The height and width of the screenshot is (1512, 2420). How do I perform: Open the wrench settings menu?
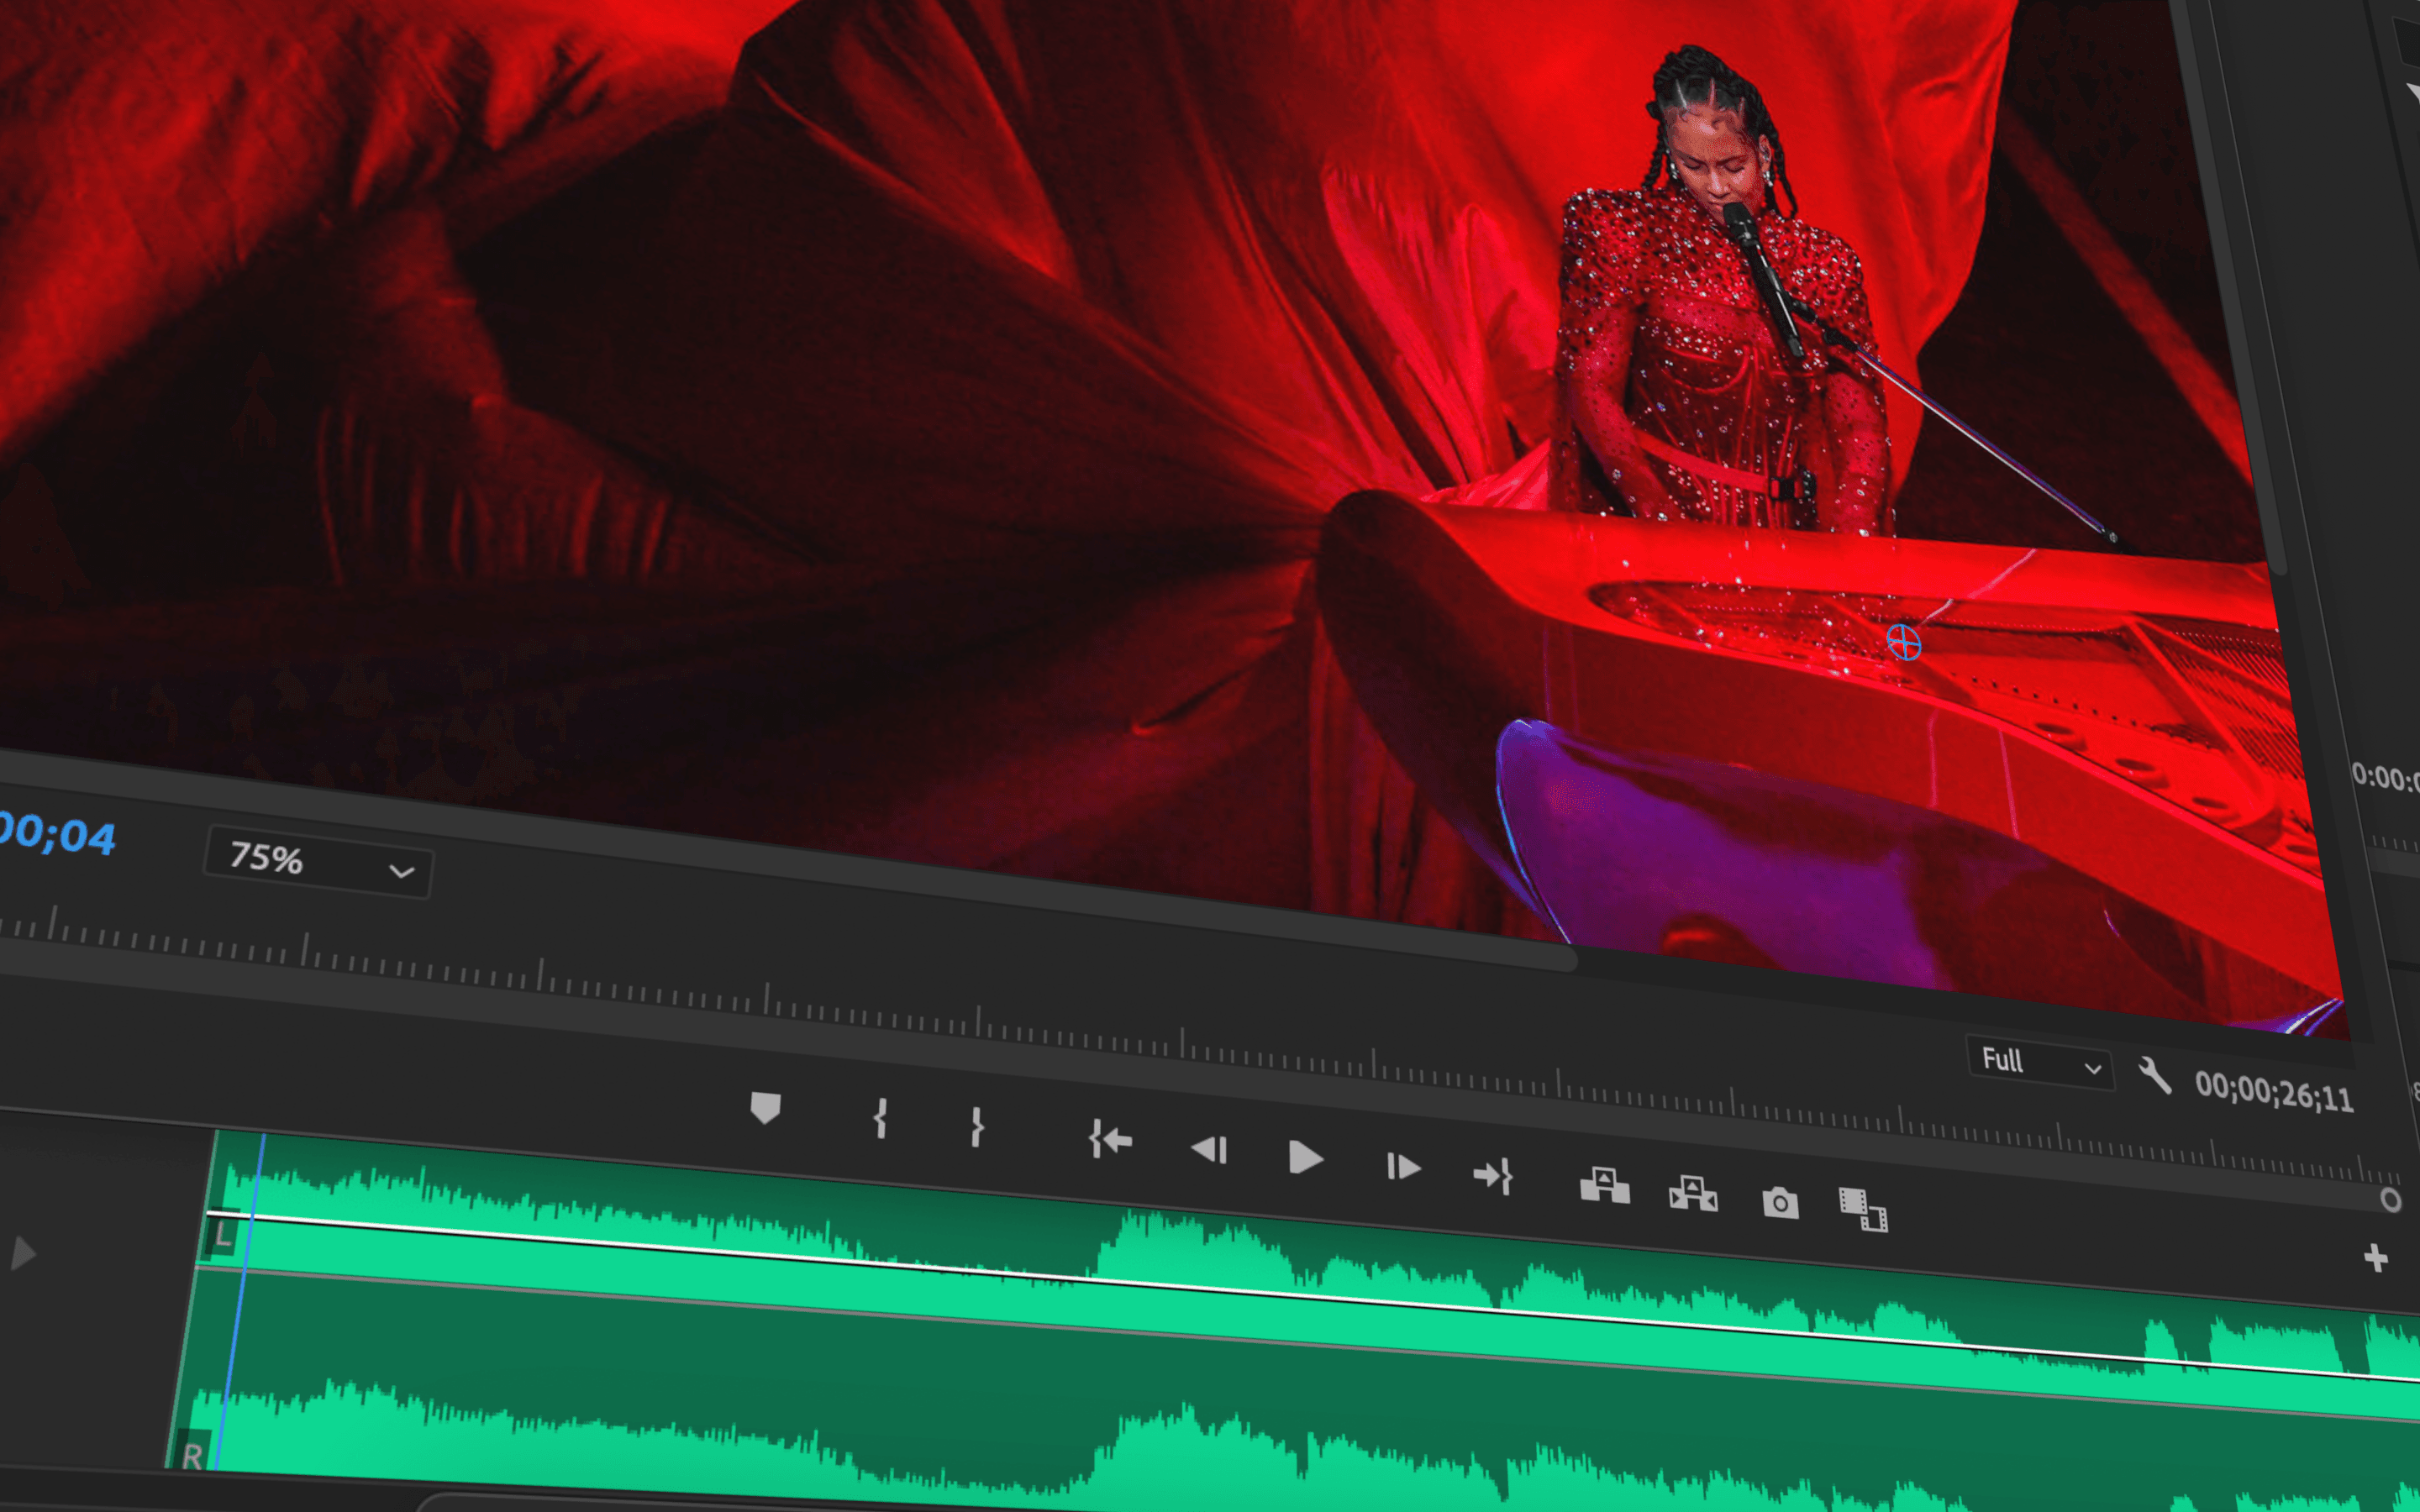[x=2154, y=1076]
